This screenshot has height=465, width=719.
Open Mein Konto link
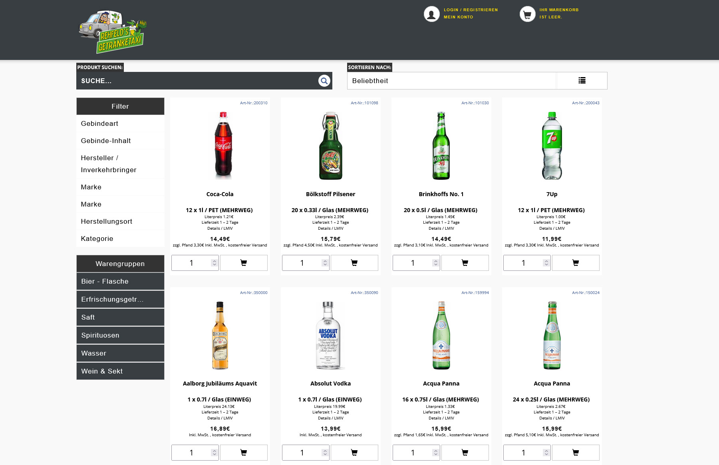coord(458,17)
